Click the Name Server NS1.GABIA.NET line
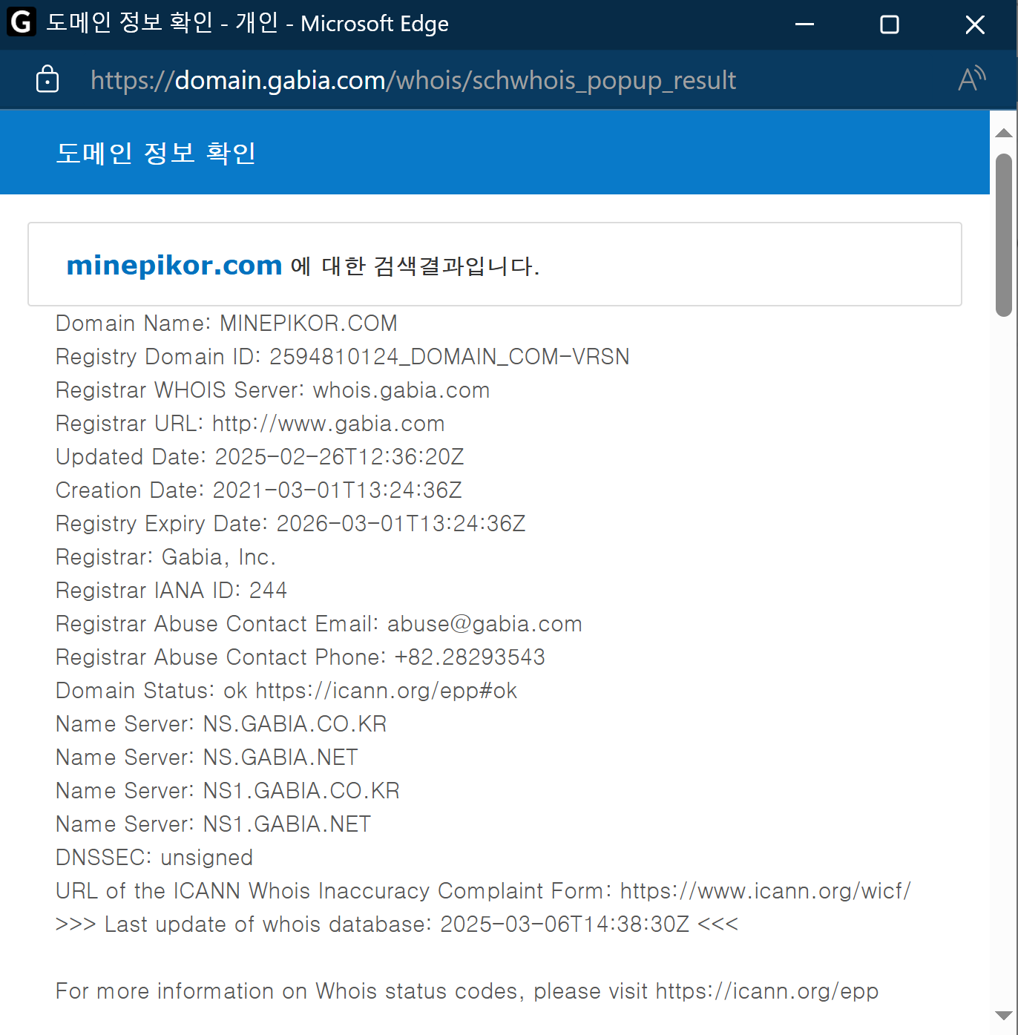This screenshot has height=1035, width=1018. pos(214,824)
